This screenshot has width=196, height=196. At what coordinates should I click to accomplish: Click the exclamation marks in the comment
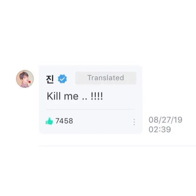tap(97, 96)
